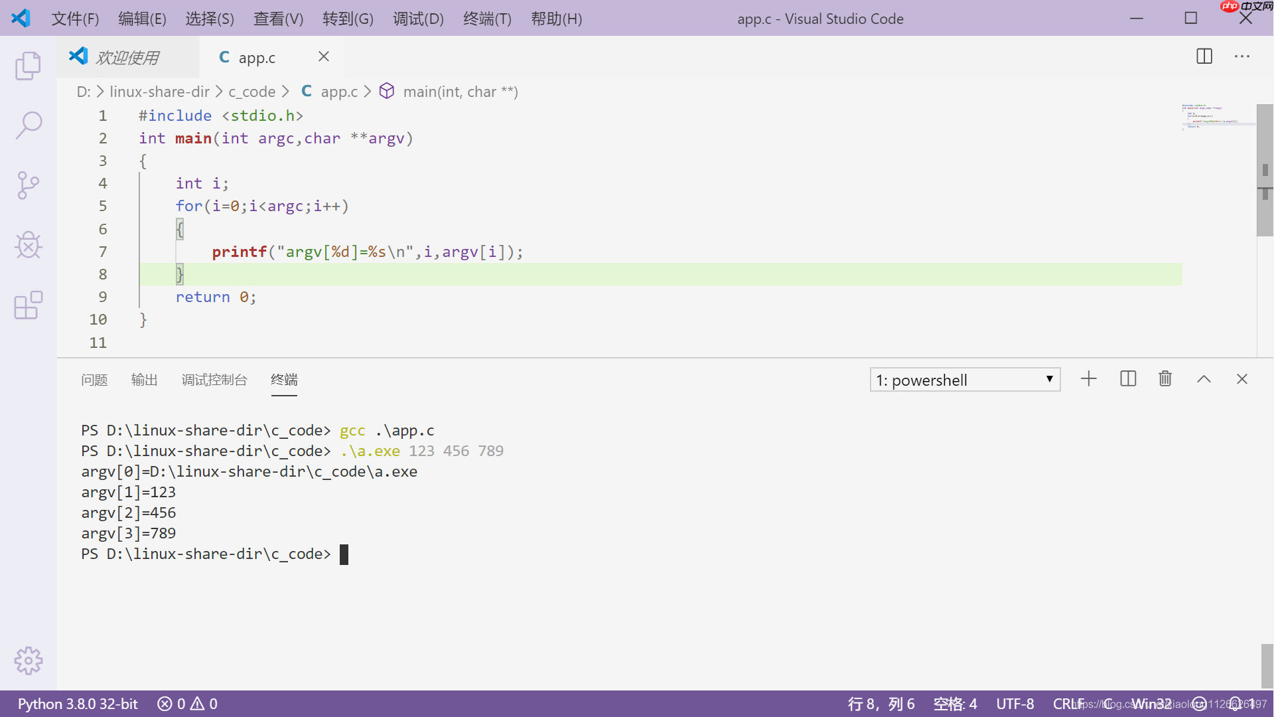This screenshot has height=717, width=1274.
Task: Create a new terminal with plus icon
Action: 1088,378
